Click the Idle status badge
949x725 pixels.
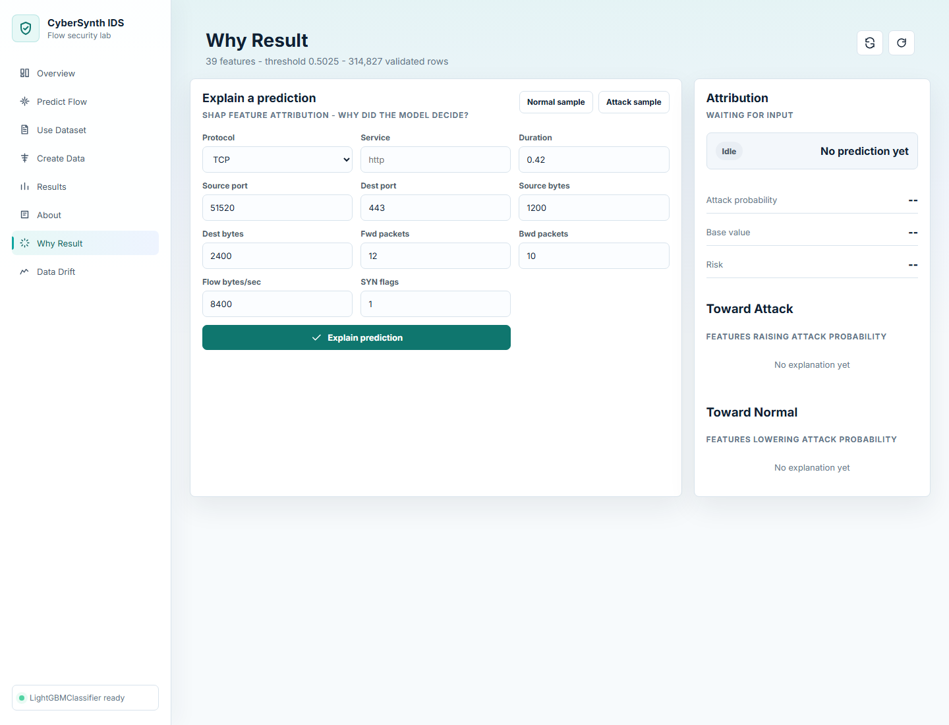pos(729,152)
